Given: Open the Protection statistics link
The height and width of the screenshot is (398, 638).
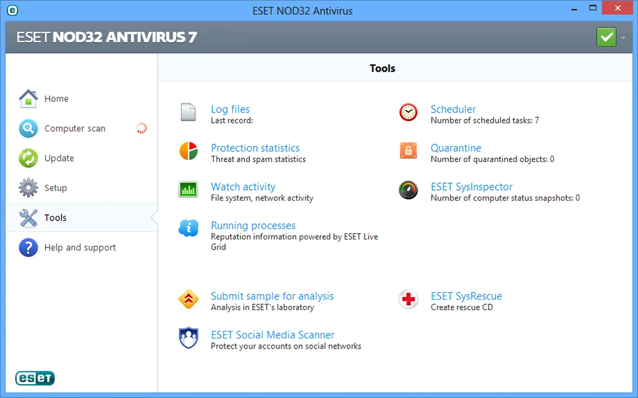Looking at the screenshot, I should point(255,148).
